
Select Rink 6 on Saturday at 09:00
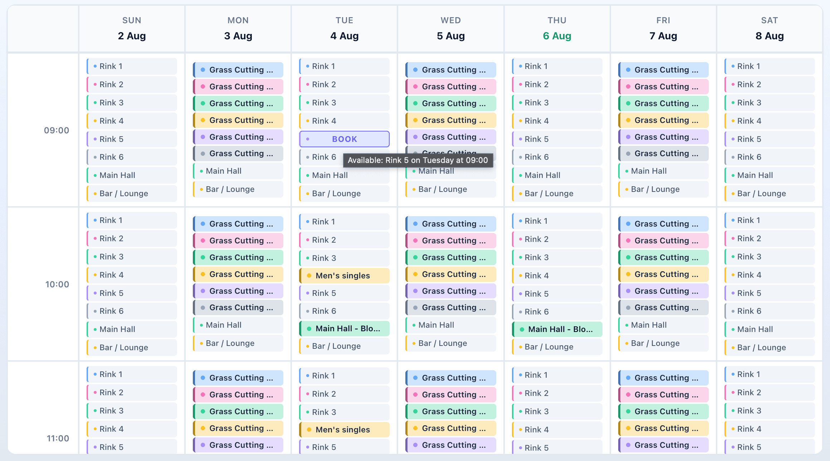point(770,157)
